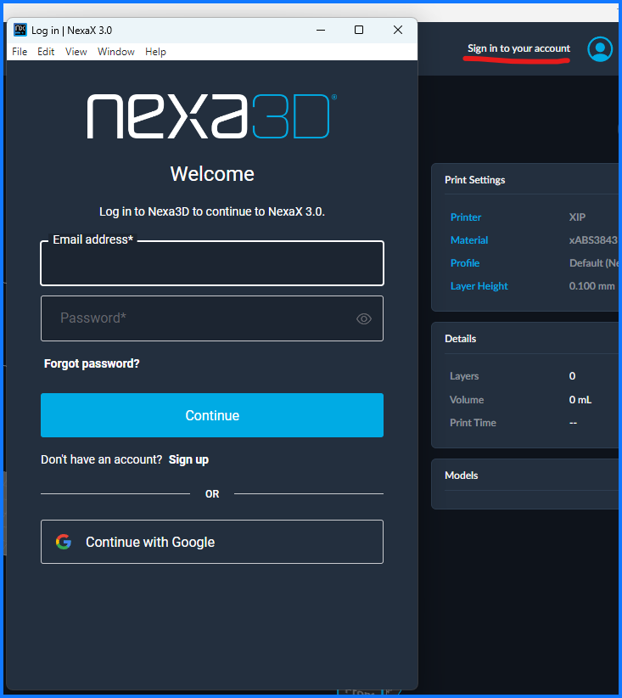The width and height of the screenshot is (622, 698).
Task: Click the Layers label in Details
Action: 464,376
